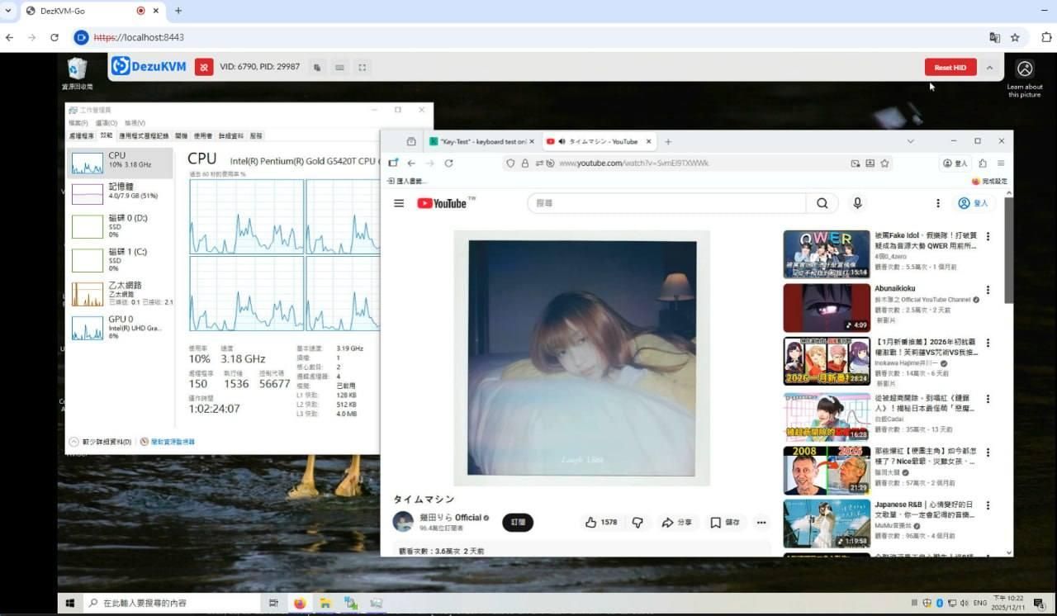Open Firefox list all tabs dropdown

tap(910, 141)
